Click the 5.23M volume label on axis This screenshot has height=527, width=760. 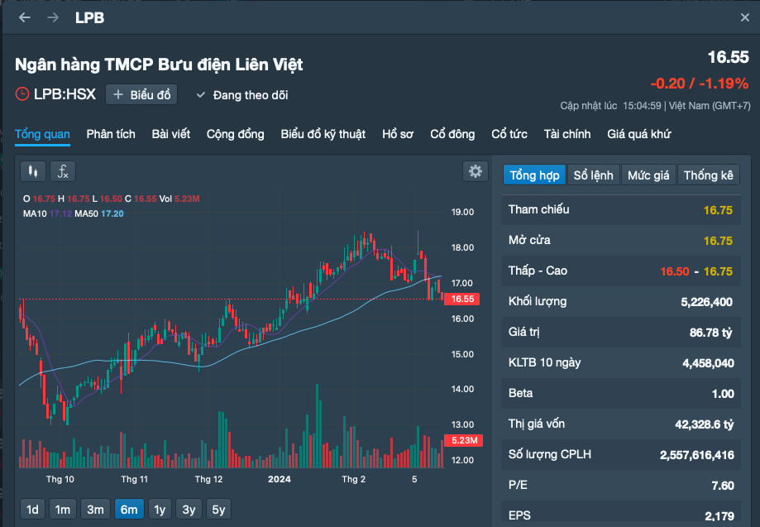tap(463, 440)
